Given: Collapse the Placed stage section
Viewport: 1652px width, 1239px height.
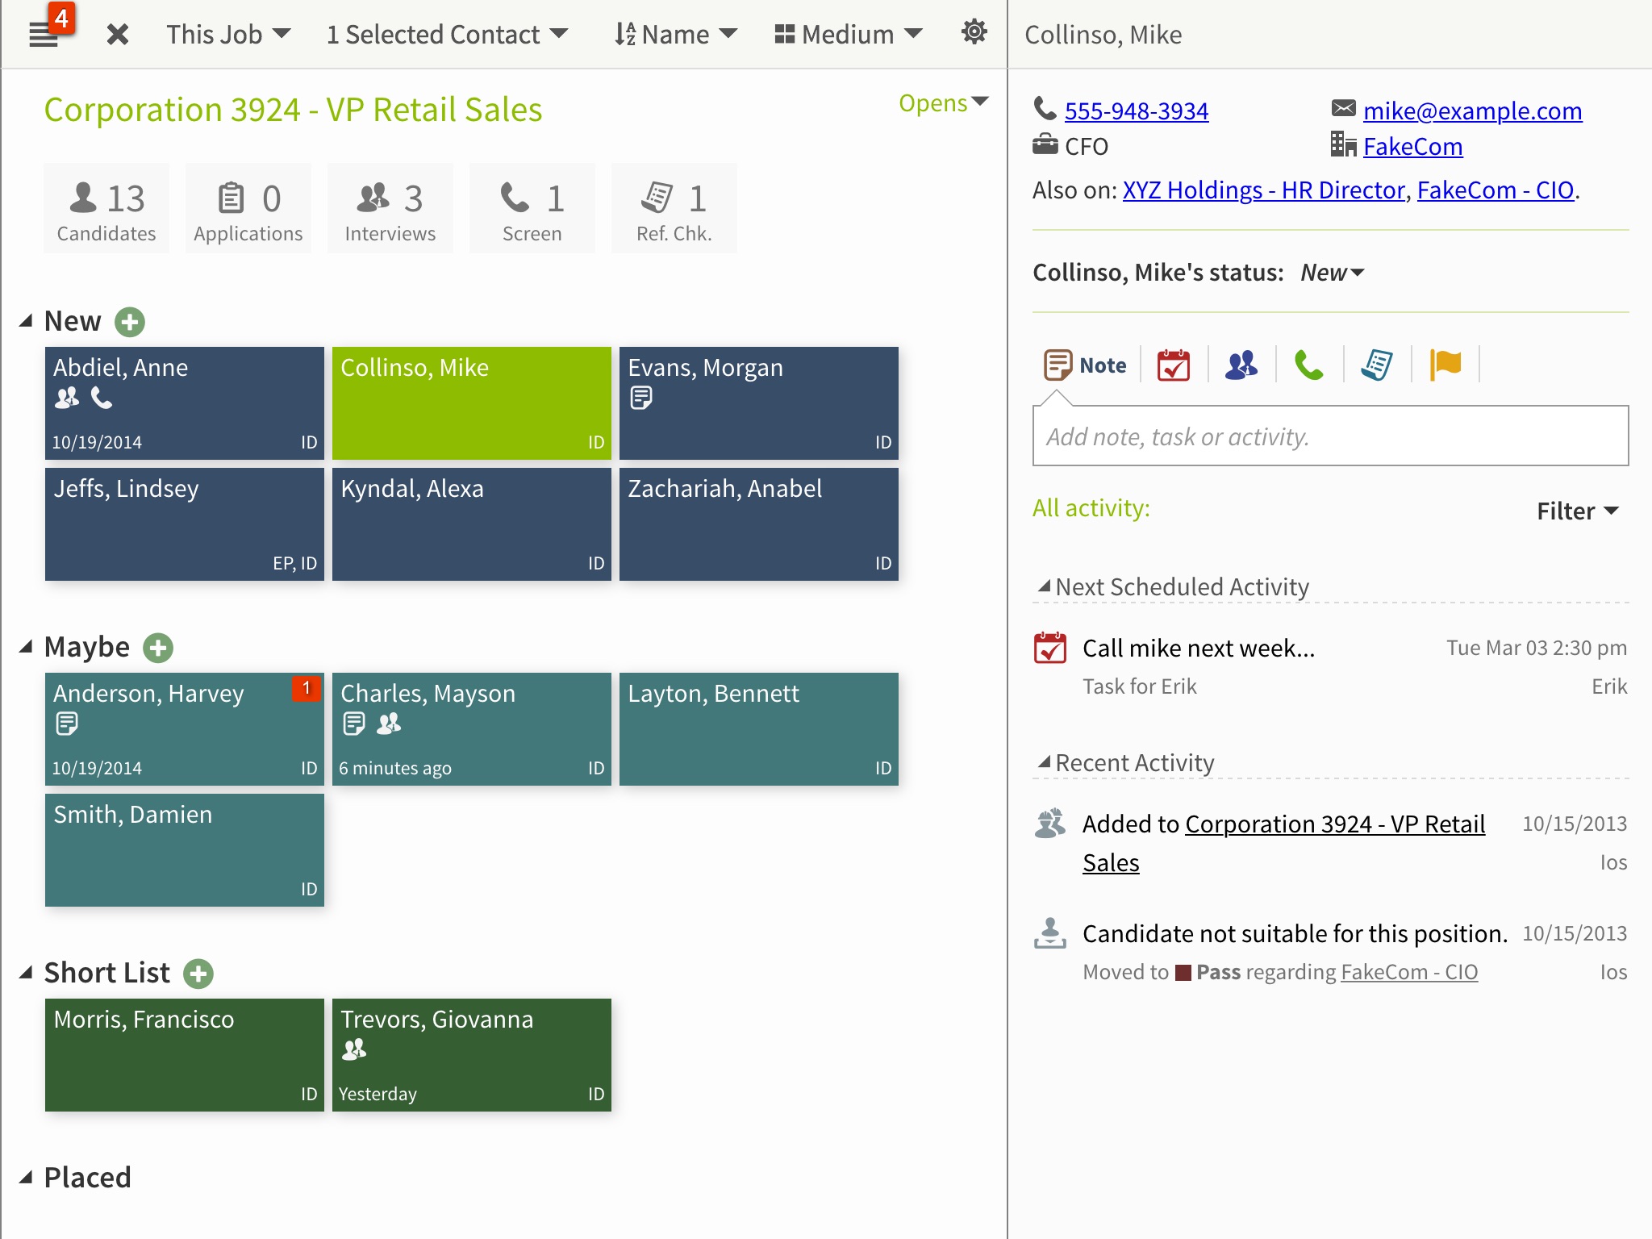Looking at the screenshot, I should 26,1178.
